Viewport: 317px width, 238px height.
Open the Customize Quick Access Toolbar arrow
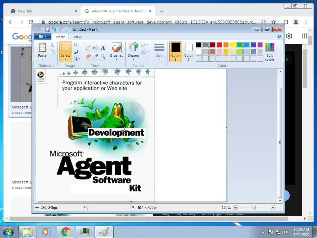point(67,29)
